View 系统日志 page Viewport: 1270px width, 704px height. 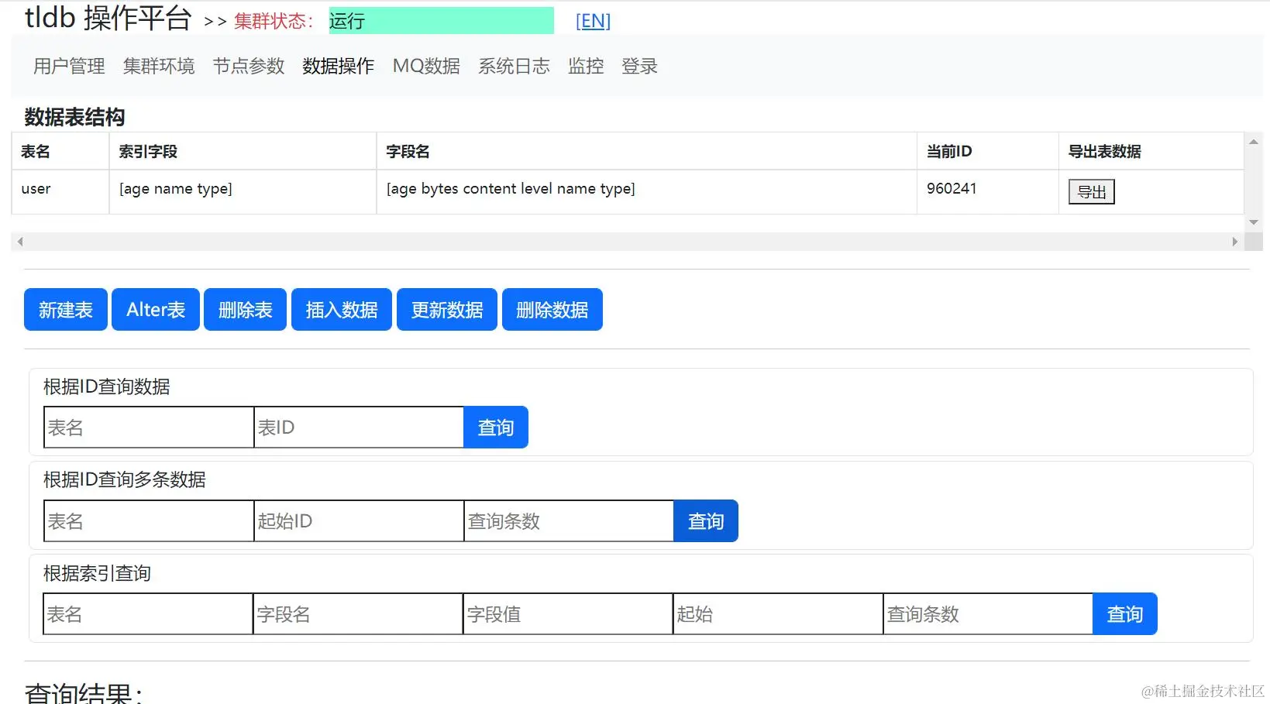point(514,66)
